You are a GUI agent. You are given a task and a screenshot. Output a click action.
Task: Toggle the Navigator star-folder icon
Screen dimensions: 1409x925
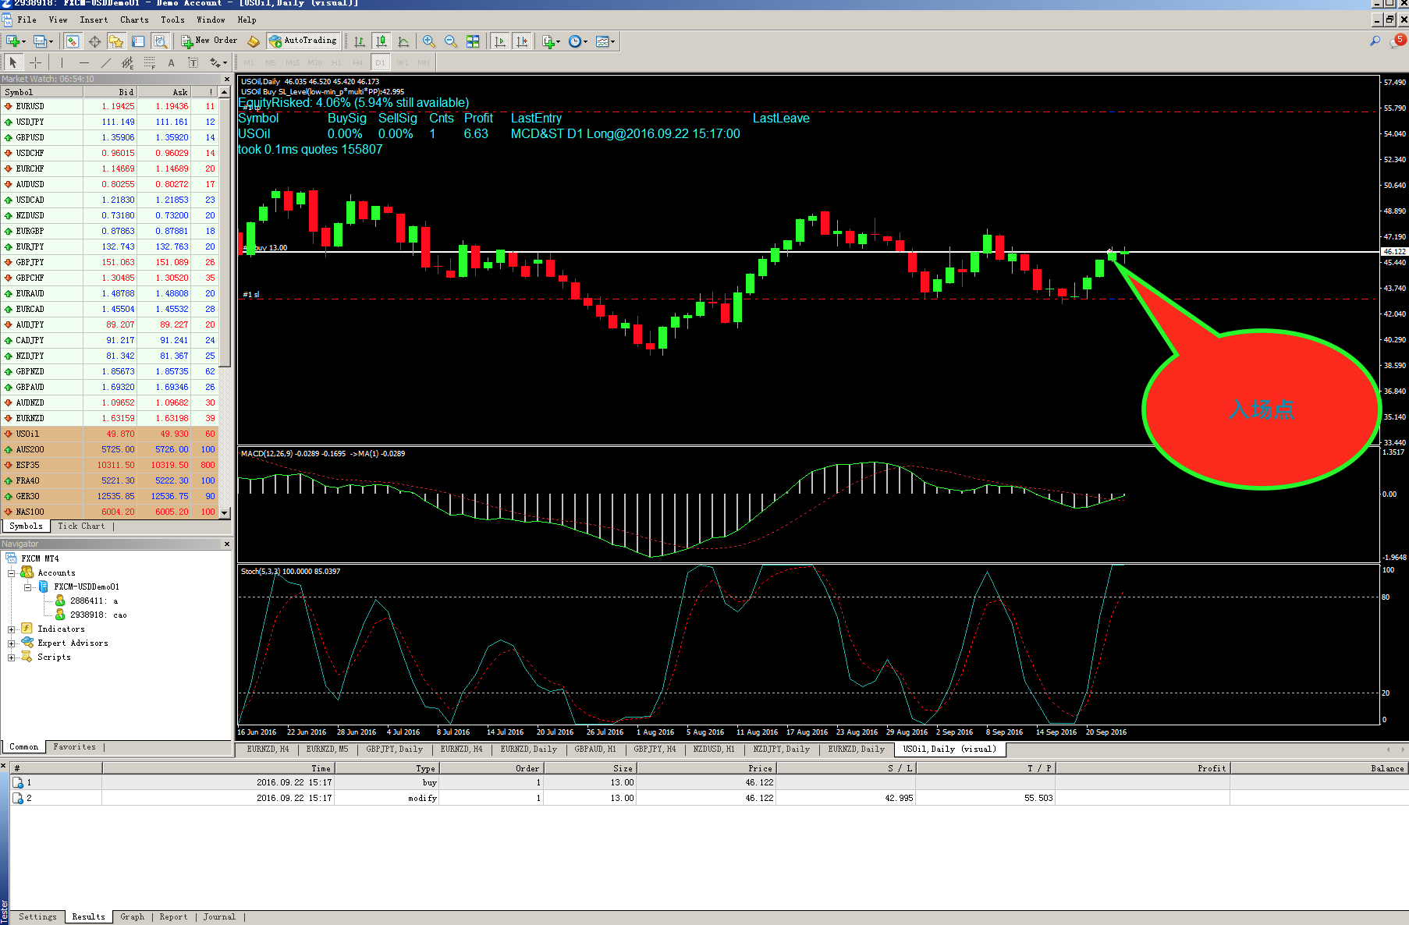tap(116, 41)
